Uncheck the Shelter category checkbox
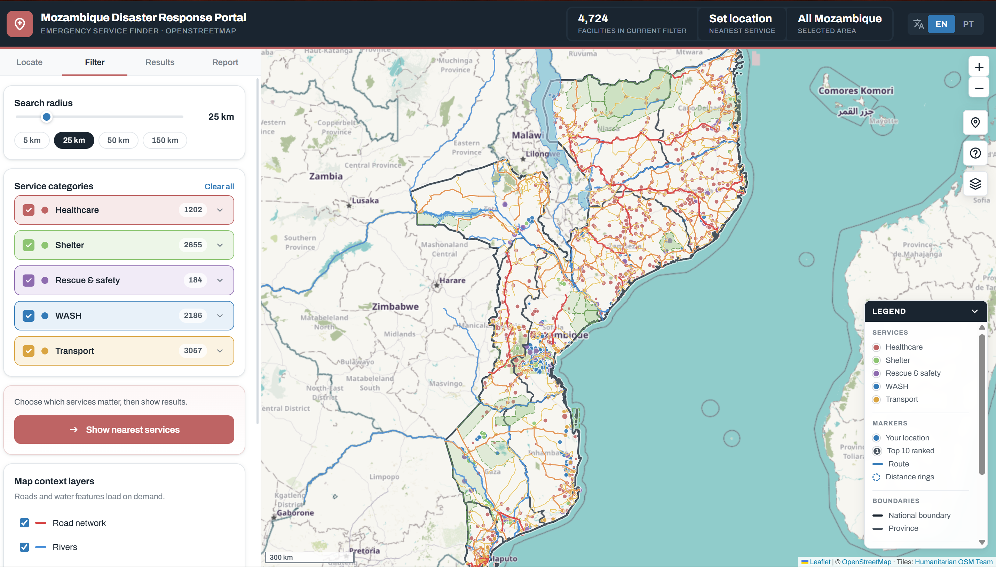Viewport: 996px width, 567px height. tap(29, 245)
